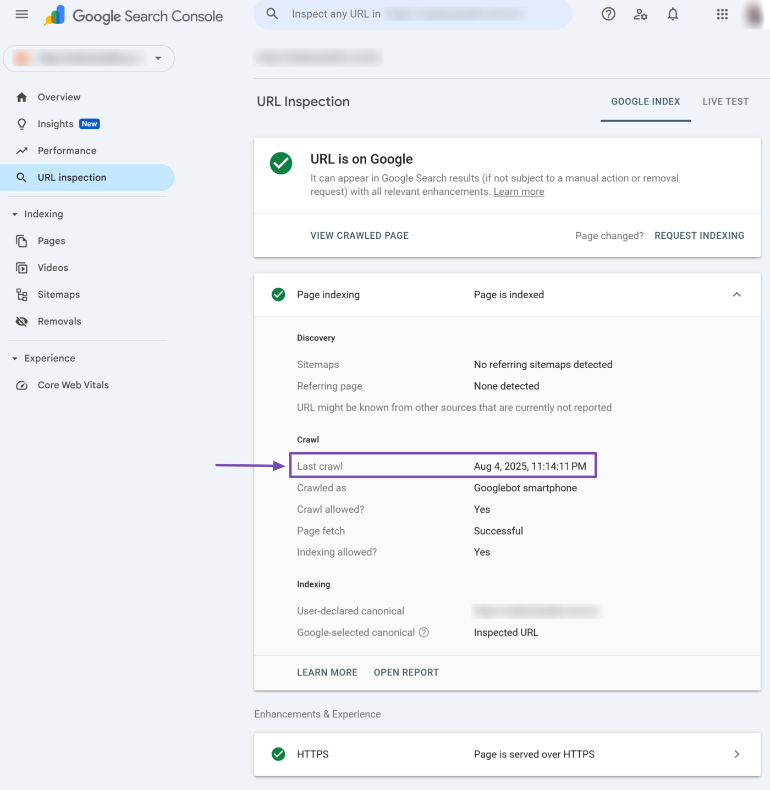Click No referring sitemaps detected text
Viewport: 770px width, 790px height.
(x=543, y=365)
